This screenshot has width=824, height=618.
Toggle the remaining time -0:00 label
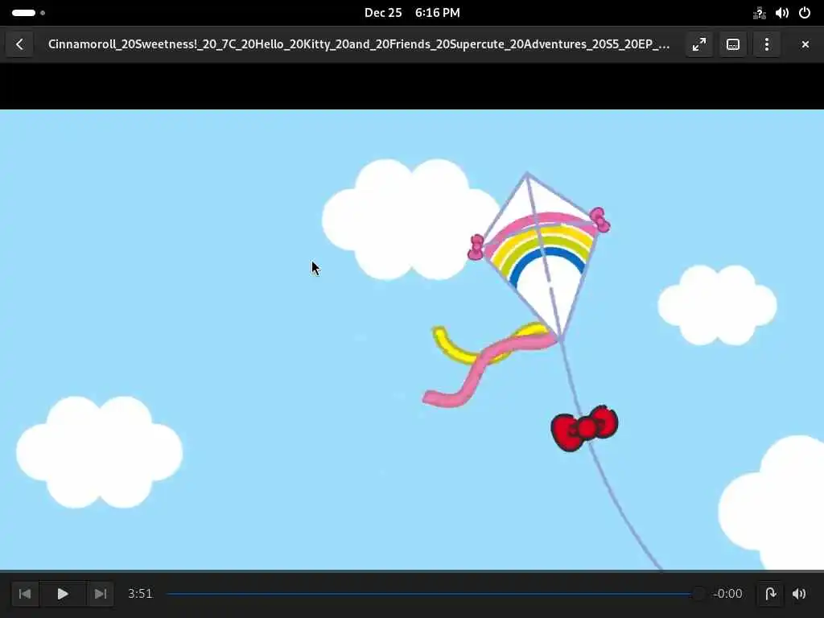(727, 594)
